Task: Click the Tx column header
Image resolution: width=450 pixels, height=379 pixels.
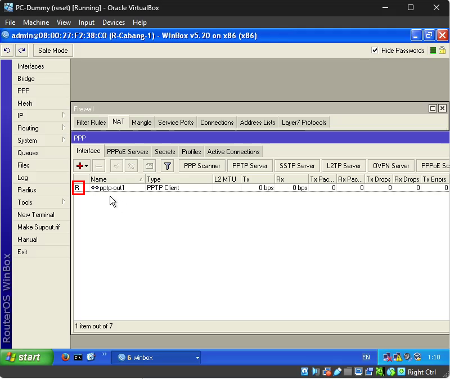Action: point(258,179)
